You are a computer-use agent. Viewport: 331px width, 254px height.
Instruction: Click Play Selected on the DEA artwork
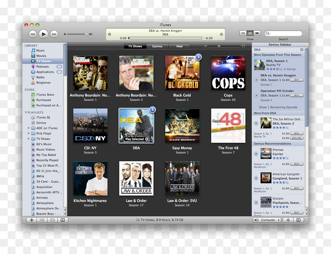click(x=137, y=139)
